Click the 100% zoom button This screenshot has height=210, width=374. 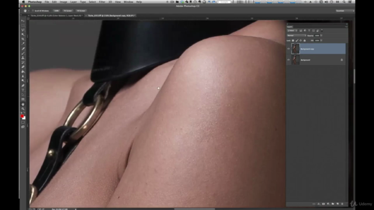(57, 10)
